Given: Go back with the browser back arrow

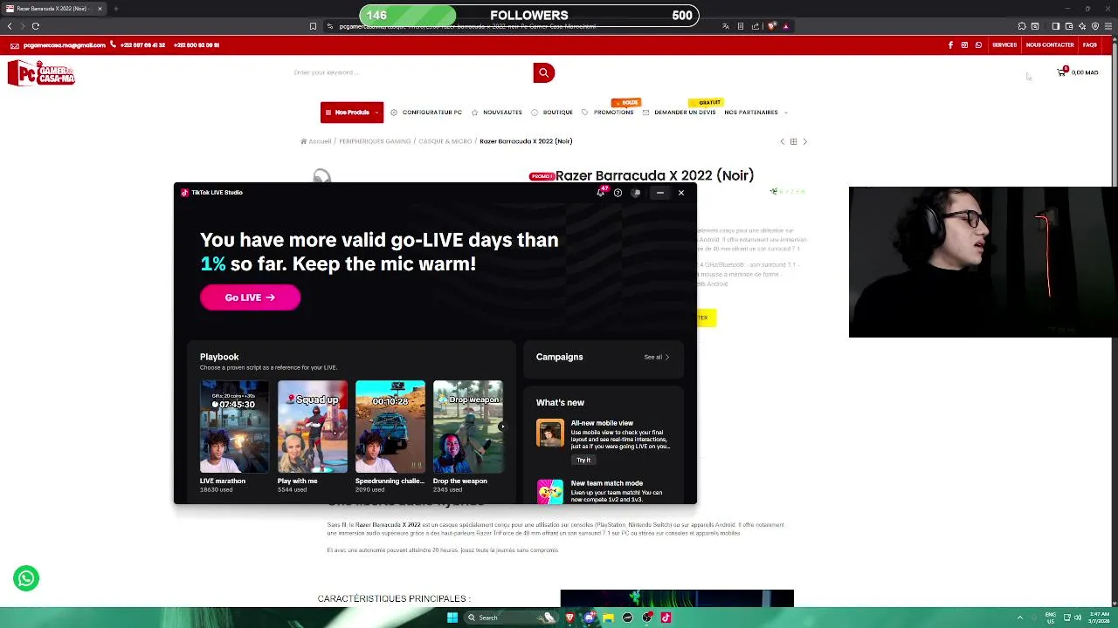Looking at the screenshot, I should tap(10, 26).
